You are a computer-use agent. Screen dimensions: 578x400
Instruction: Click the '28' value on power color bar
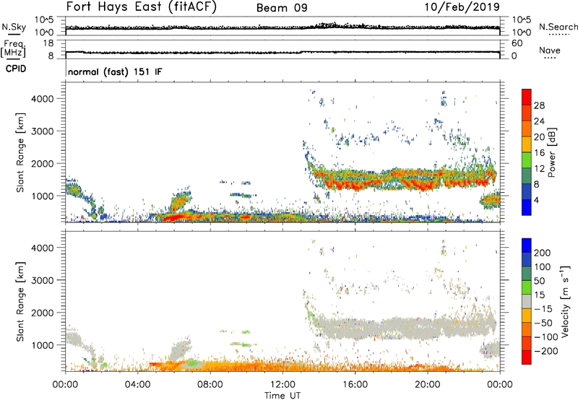click(539, 105)
